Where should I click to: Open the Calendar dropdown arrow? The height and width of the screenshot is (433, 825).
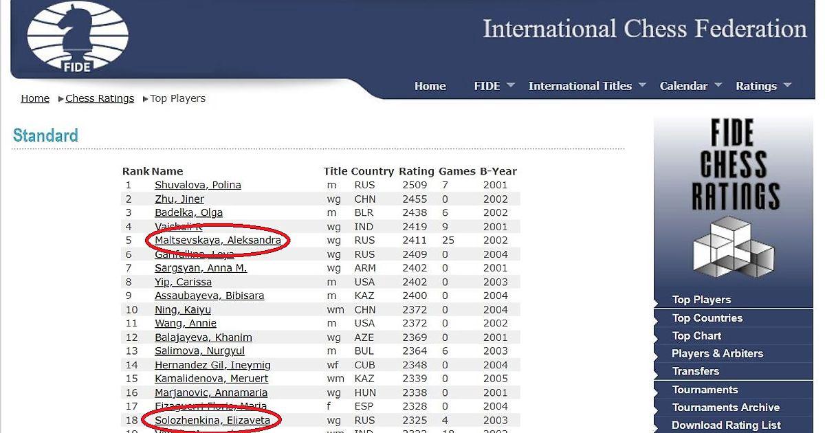(718, 85)
